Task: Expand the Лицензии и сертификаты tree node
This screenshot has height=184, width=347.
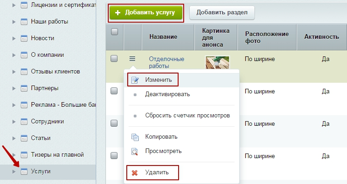Action: 14,5
